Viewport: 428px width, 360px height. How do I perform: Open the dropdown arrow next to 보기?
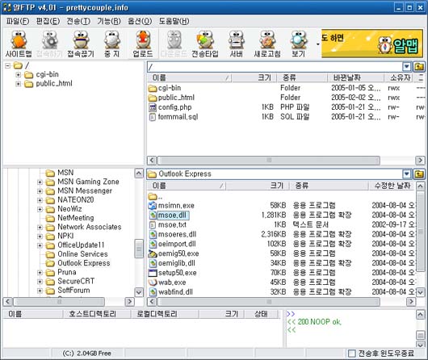point(317,44)
